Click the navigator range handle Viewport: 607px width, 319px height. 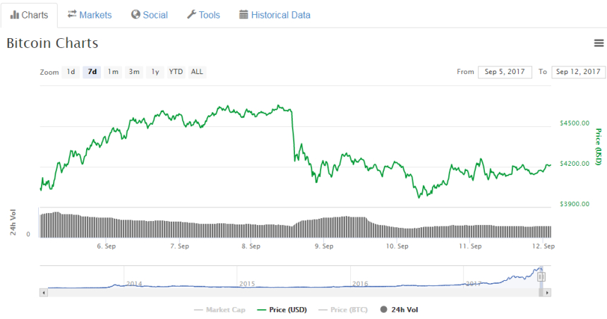coord(541,277)
